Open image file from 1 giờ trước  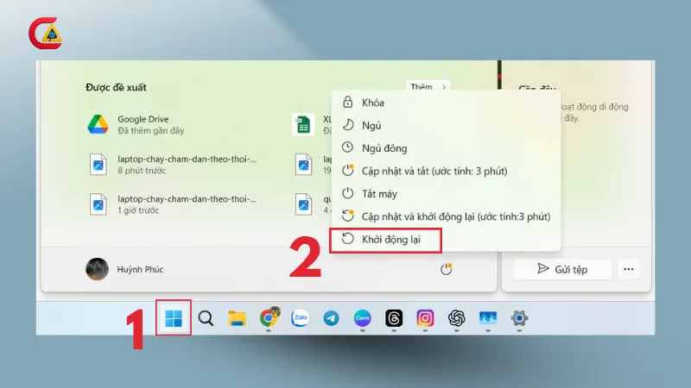pyautogui.click(x=172, y=204)
